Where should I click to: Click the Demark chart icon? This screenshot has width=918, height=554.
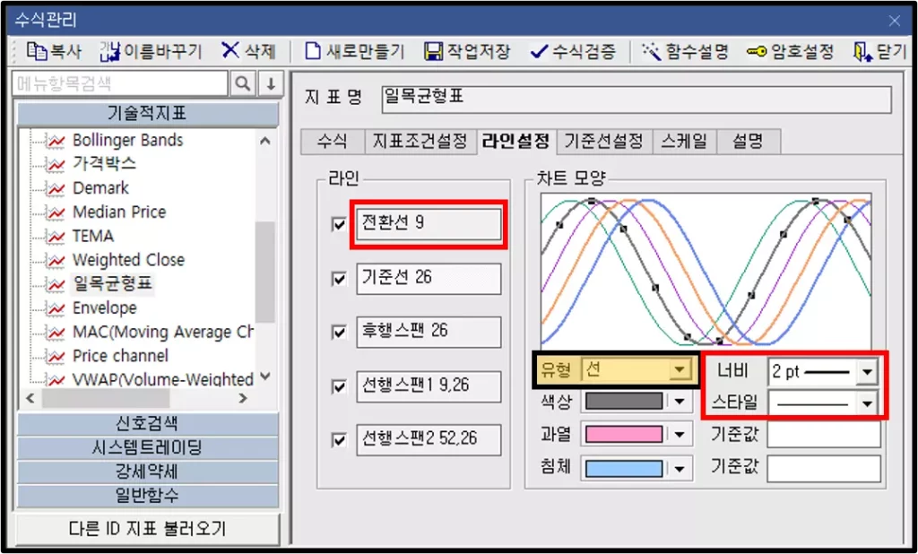56,188
